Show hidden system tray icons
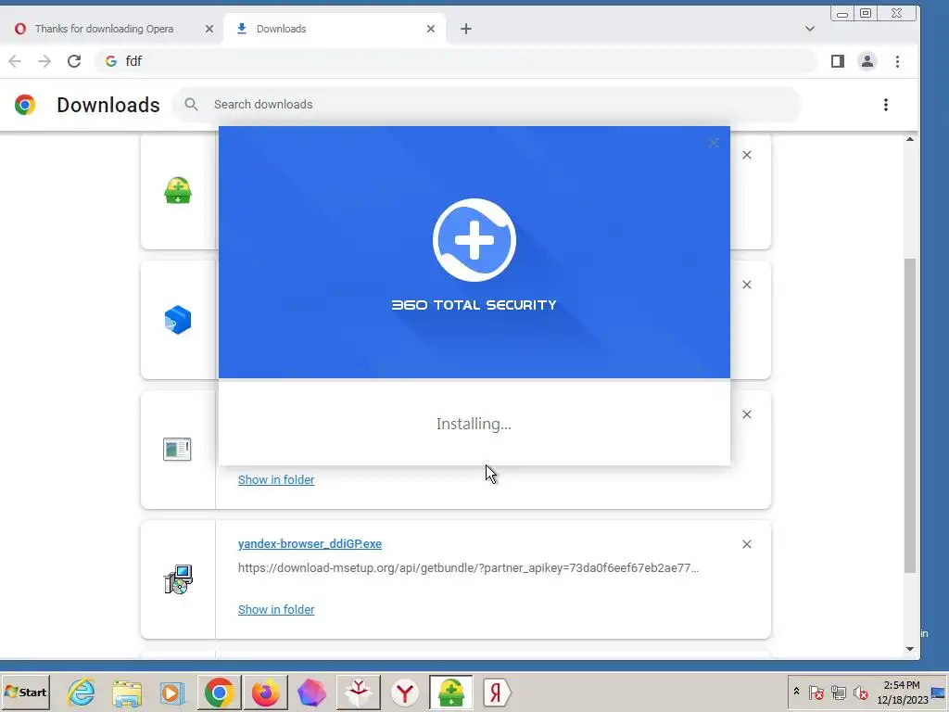This screenshot has height=712, width=949. pos(796,692)
